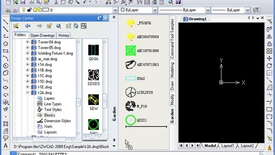275x155 pixels.
Task: Close the Design Center panel
Action: (x=106, y=18)
